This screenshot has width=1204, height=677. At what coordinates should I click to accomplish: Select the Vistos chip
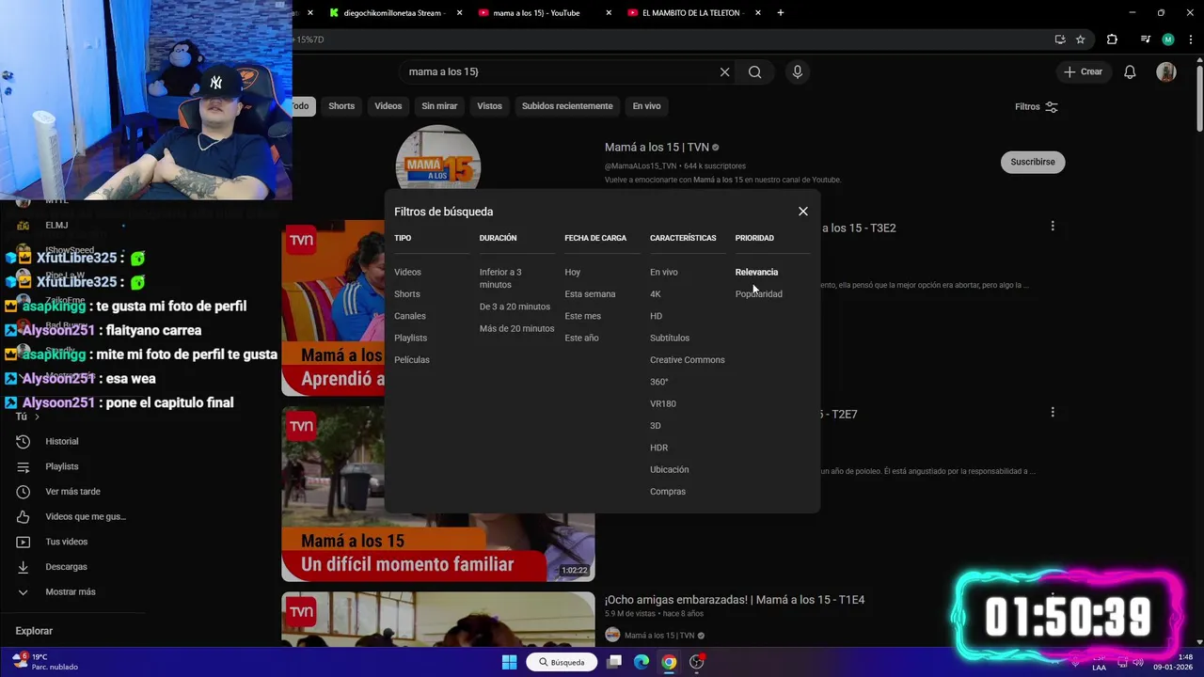click(489, 106)
